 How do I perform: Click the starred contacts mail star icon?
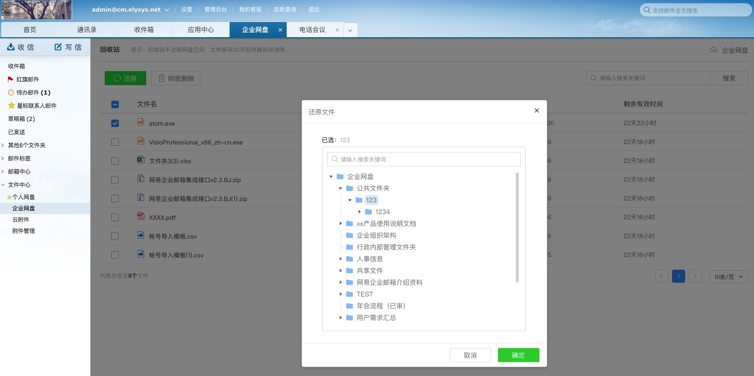[x=11, y=106]
